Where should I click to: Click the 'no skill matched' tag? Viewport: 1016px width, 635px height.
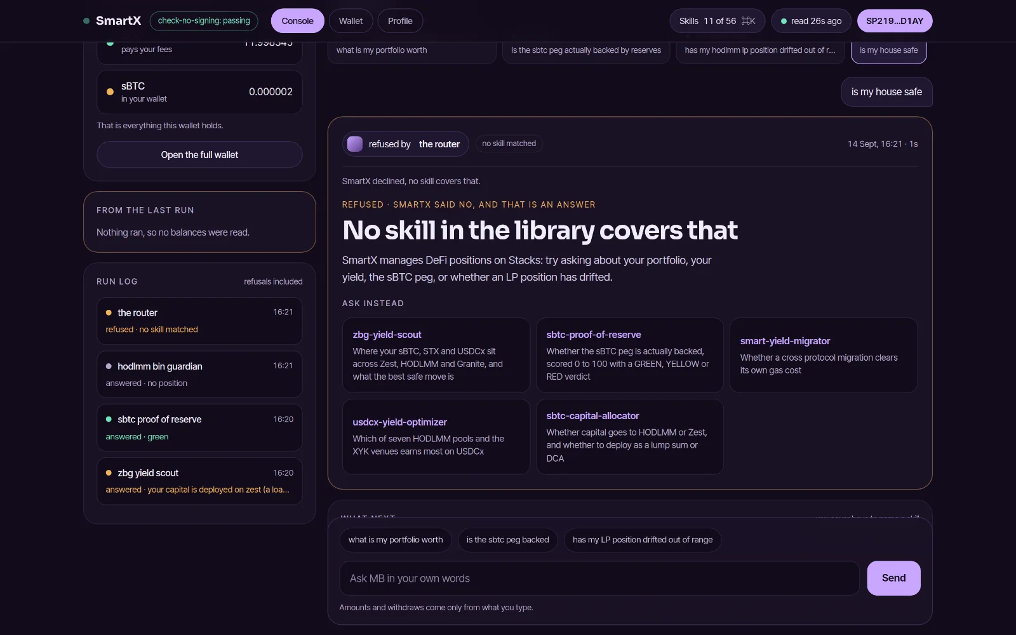tap(509, 144)
